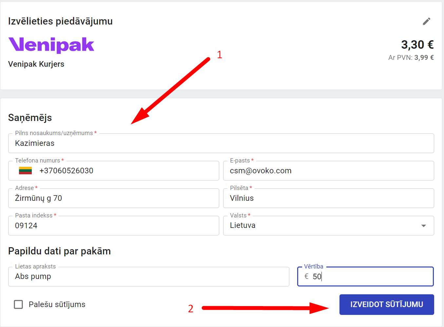This screenshot has height=327, width=444.
Task: Click the Venipak logo
Action: coord(51,45)
